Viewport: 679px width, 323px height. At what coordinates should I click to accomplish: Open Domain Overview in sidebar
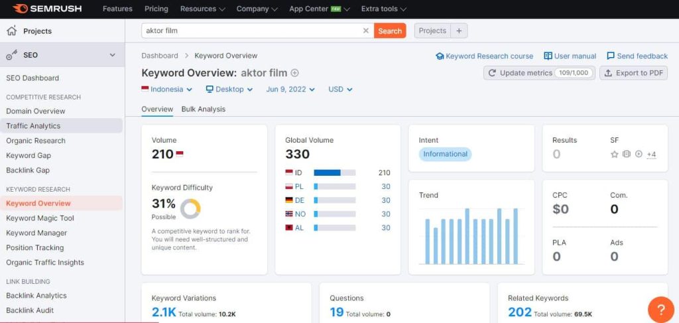point(36,111)
